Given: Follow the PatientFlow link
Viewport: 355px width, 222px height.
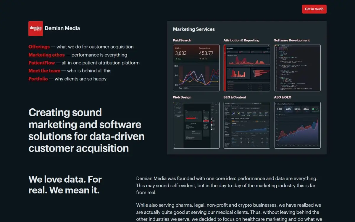Looking at the screenshot, I should [42, 63].
